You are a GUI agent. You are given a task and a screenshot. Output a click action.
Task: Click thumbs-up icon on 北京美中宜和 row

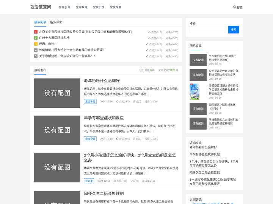(x=149, y=32)
